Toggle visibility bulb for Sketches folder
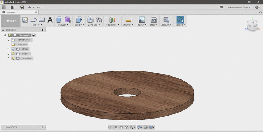The height and width of the screenshot is (132, 263). (x=13, y=58)
